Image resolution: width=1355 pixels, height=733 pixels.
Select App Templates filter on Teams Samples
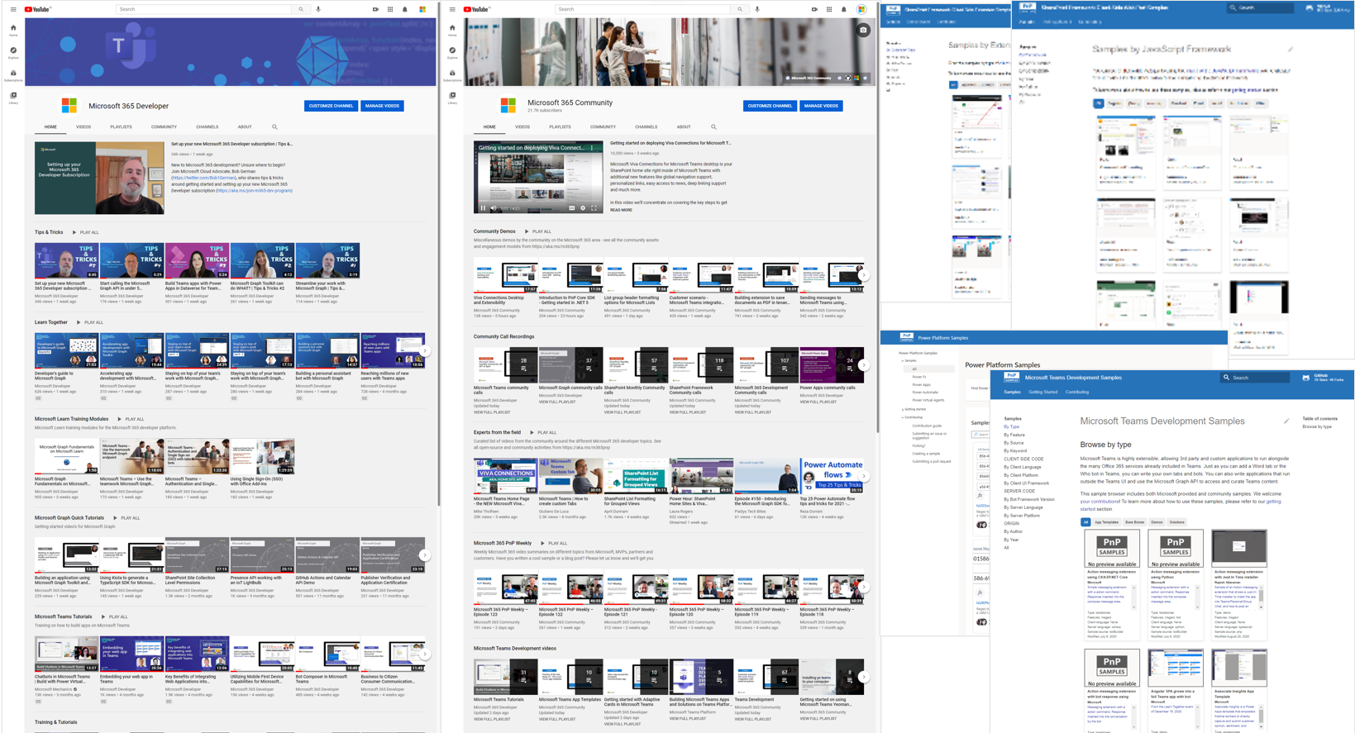[1106, 522]
